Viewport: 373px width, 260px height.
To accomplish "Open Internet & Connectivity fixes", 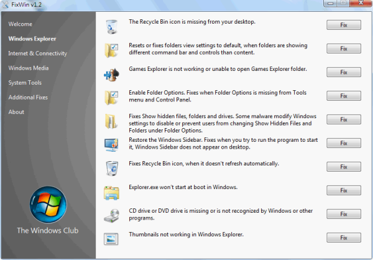I will click(x=37, y=53).
